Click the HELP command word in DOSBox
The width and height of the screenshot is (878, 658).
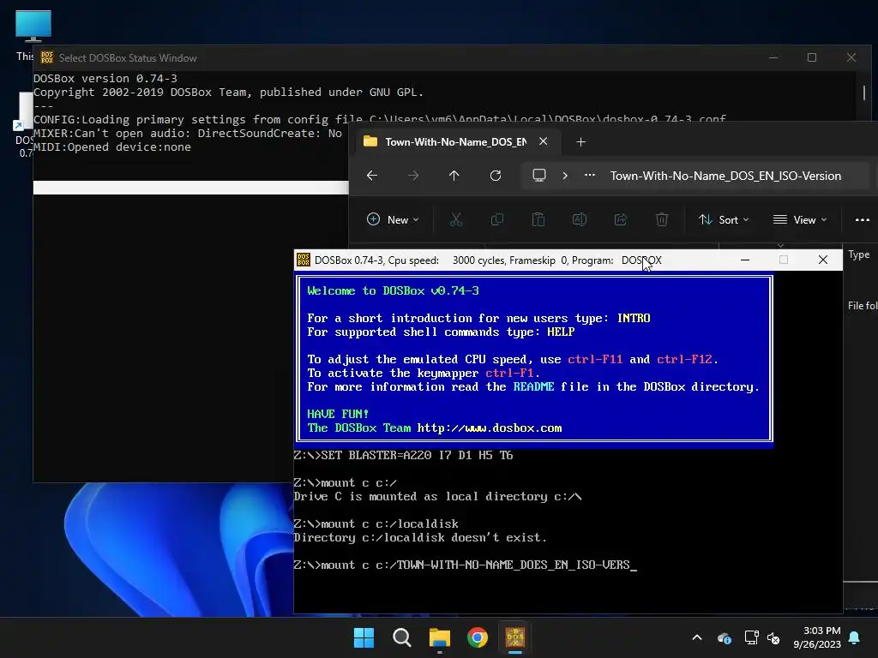coord(561,332)
